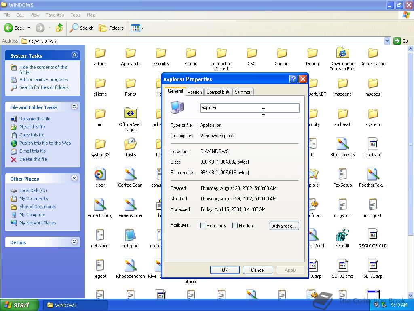Select the Config folder
Image resolution: width=414 pixels, height=311 pixels.
pyautogui.click(x=191, y=57)
